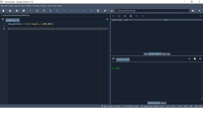Browse editor tabs with the folder icon

point(3,19)
